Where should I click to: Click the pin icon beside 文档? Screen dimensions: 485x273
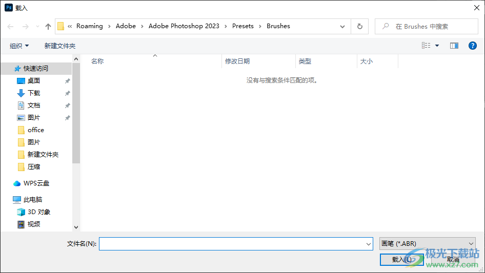pos(67,106)
